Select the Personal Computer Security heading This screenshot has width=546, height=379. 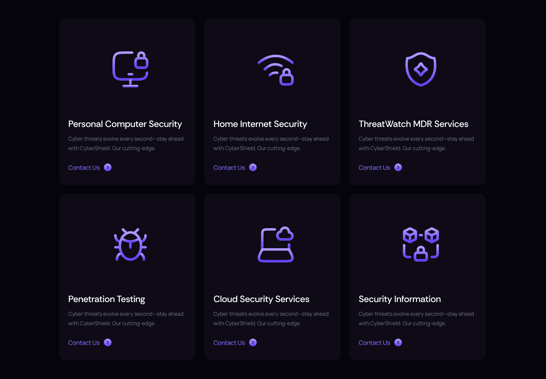tap(125, 124)
